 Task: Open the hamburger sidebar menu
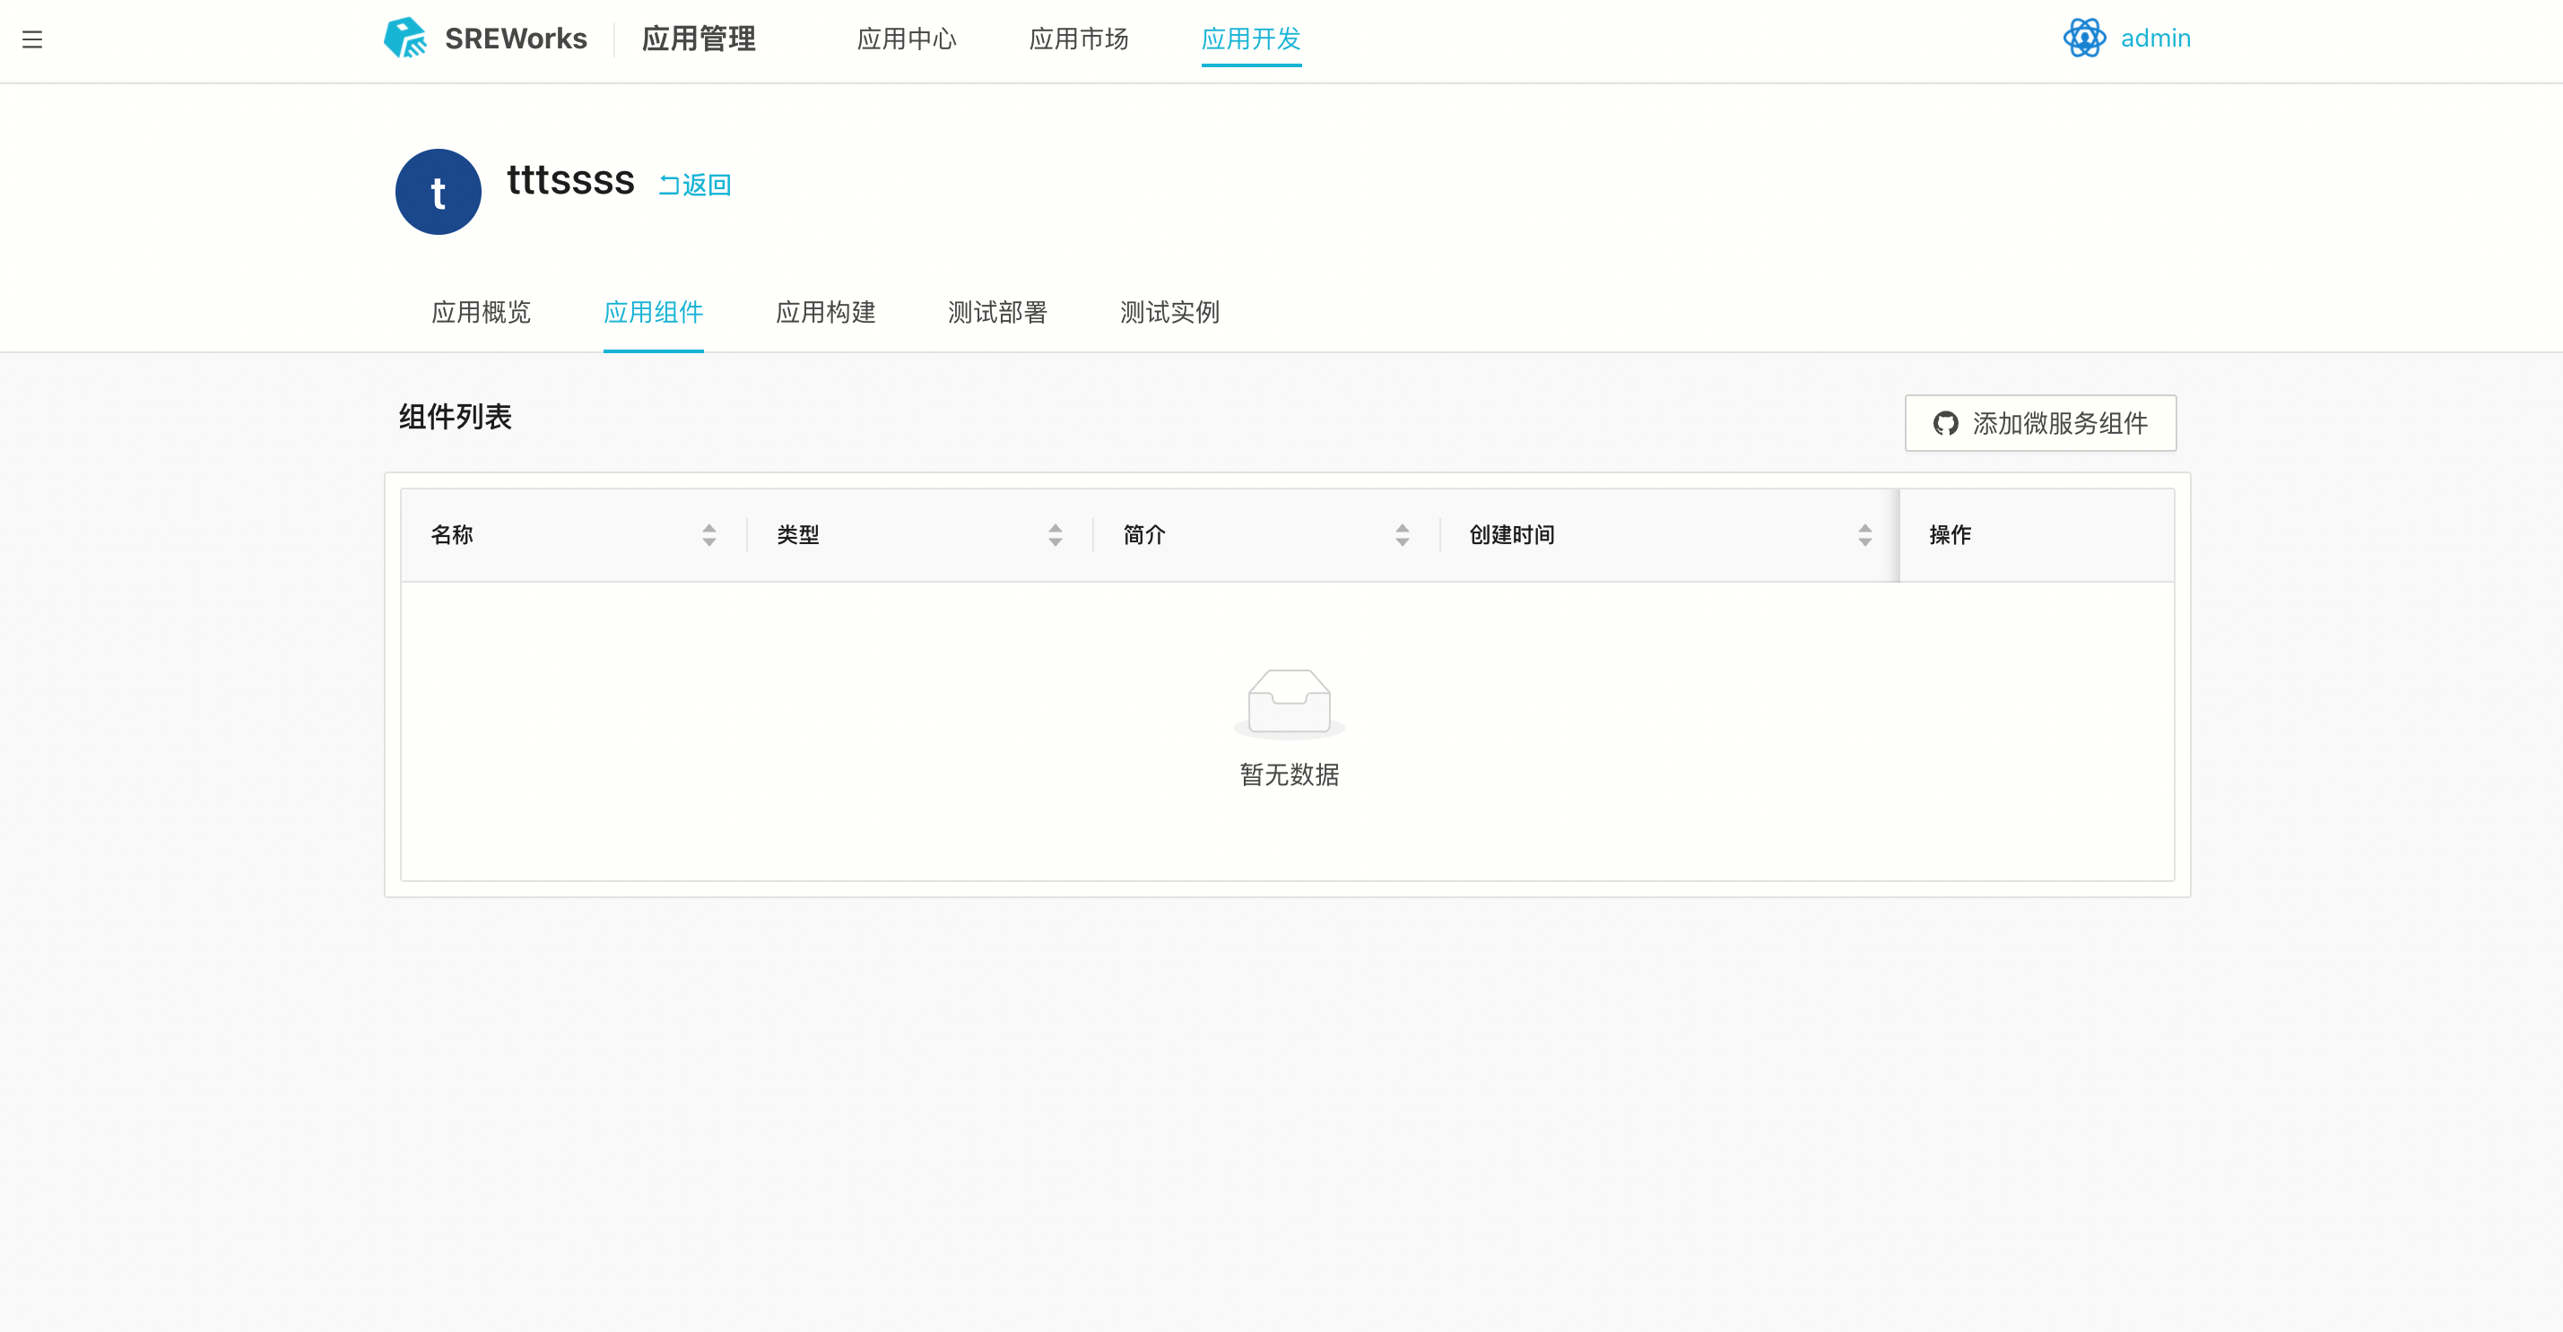tap(32, 39)
